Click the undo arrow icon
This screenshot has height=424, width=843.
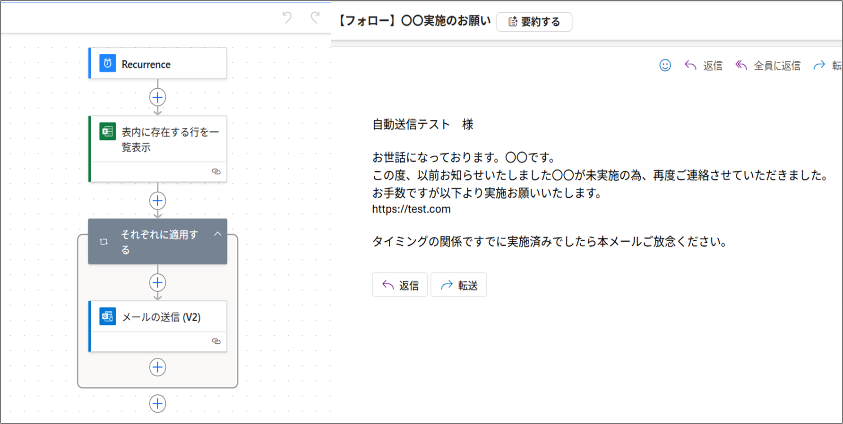pos(287,18)
